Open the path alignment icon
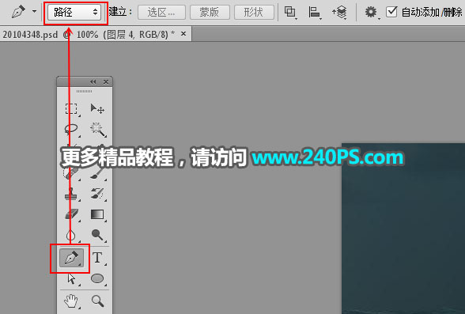The height and width of the screenshot is (314, 465). pos(315,12)
